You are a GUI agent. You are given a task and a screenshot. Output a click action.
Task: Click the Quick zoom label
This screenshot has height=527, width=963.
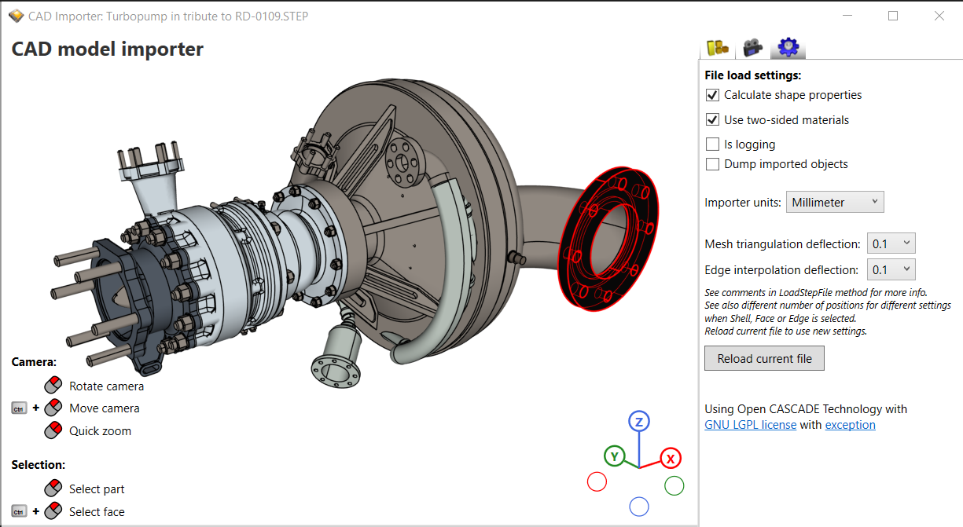point(100,431)
